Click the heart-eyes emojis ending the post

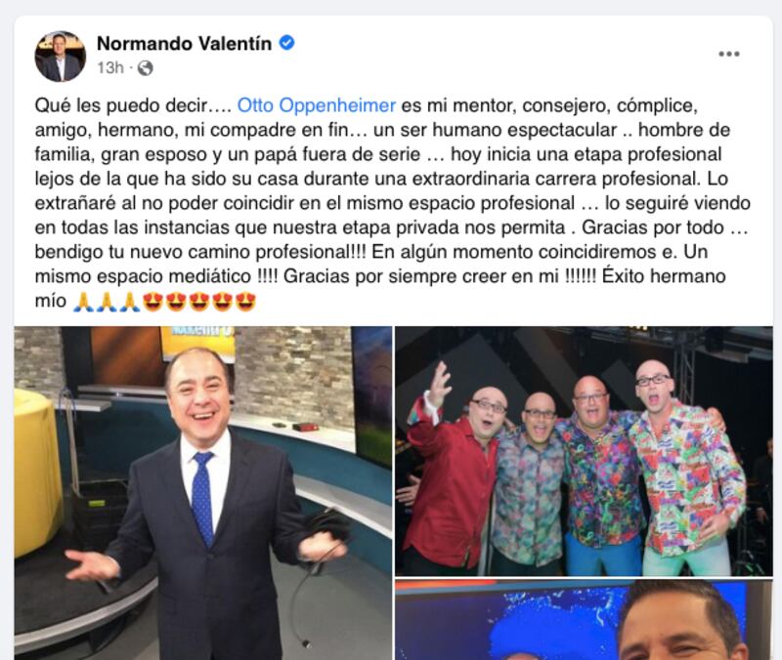point(199,302)
